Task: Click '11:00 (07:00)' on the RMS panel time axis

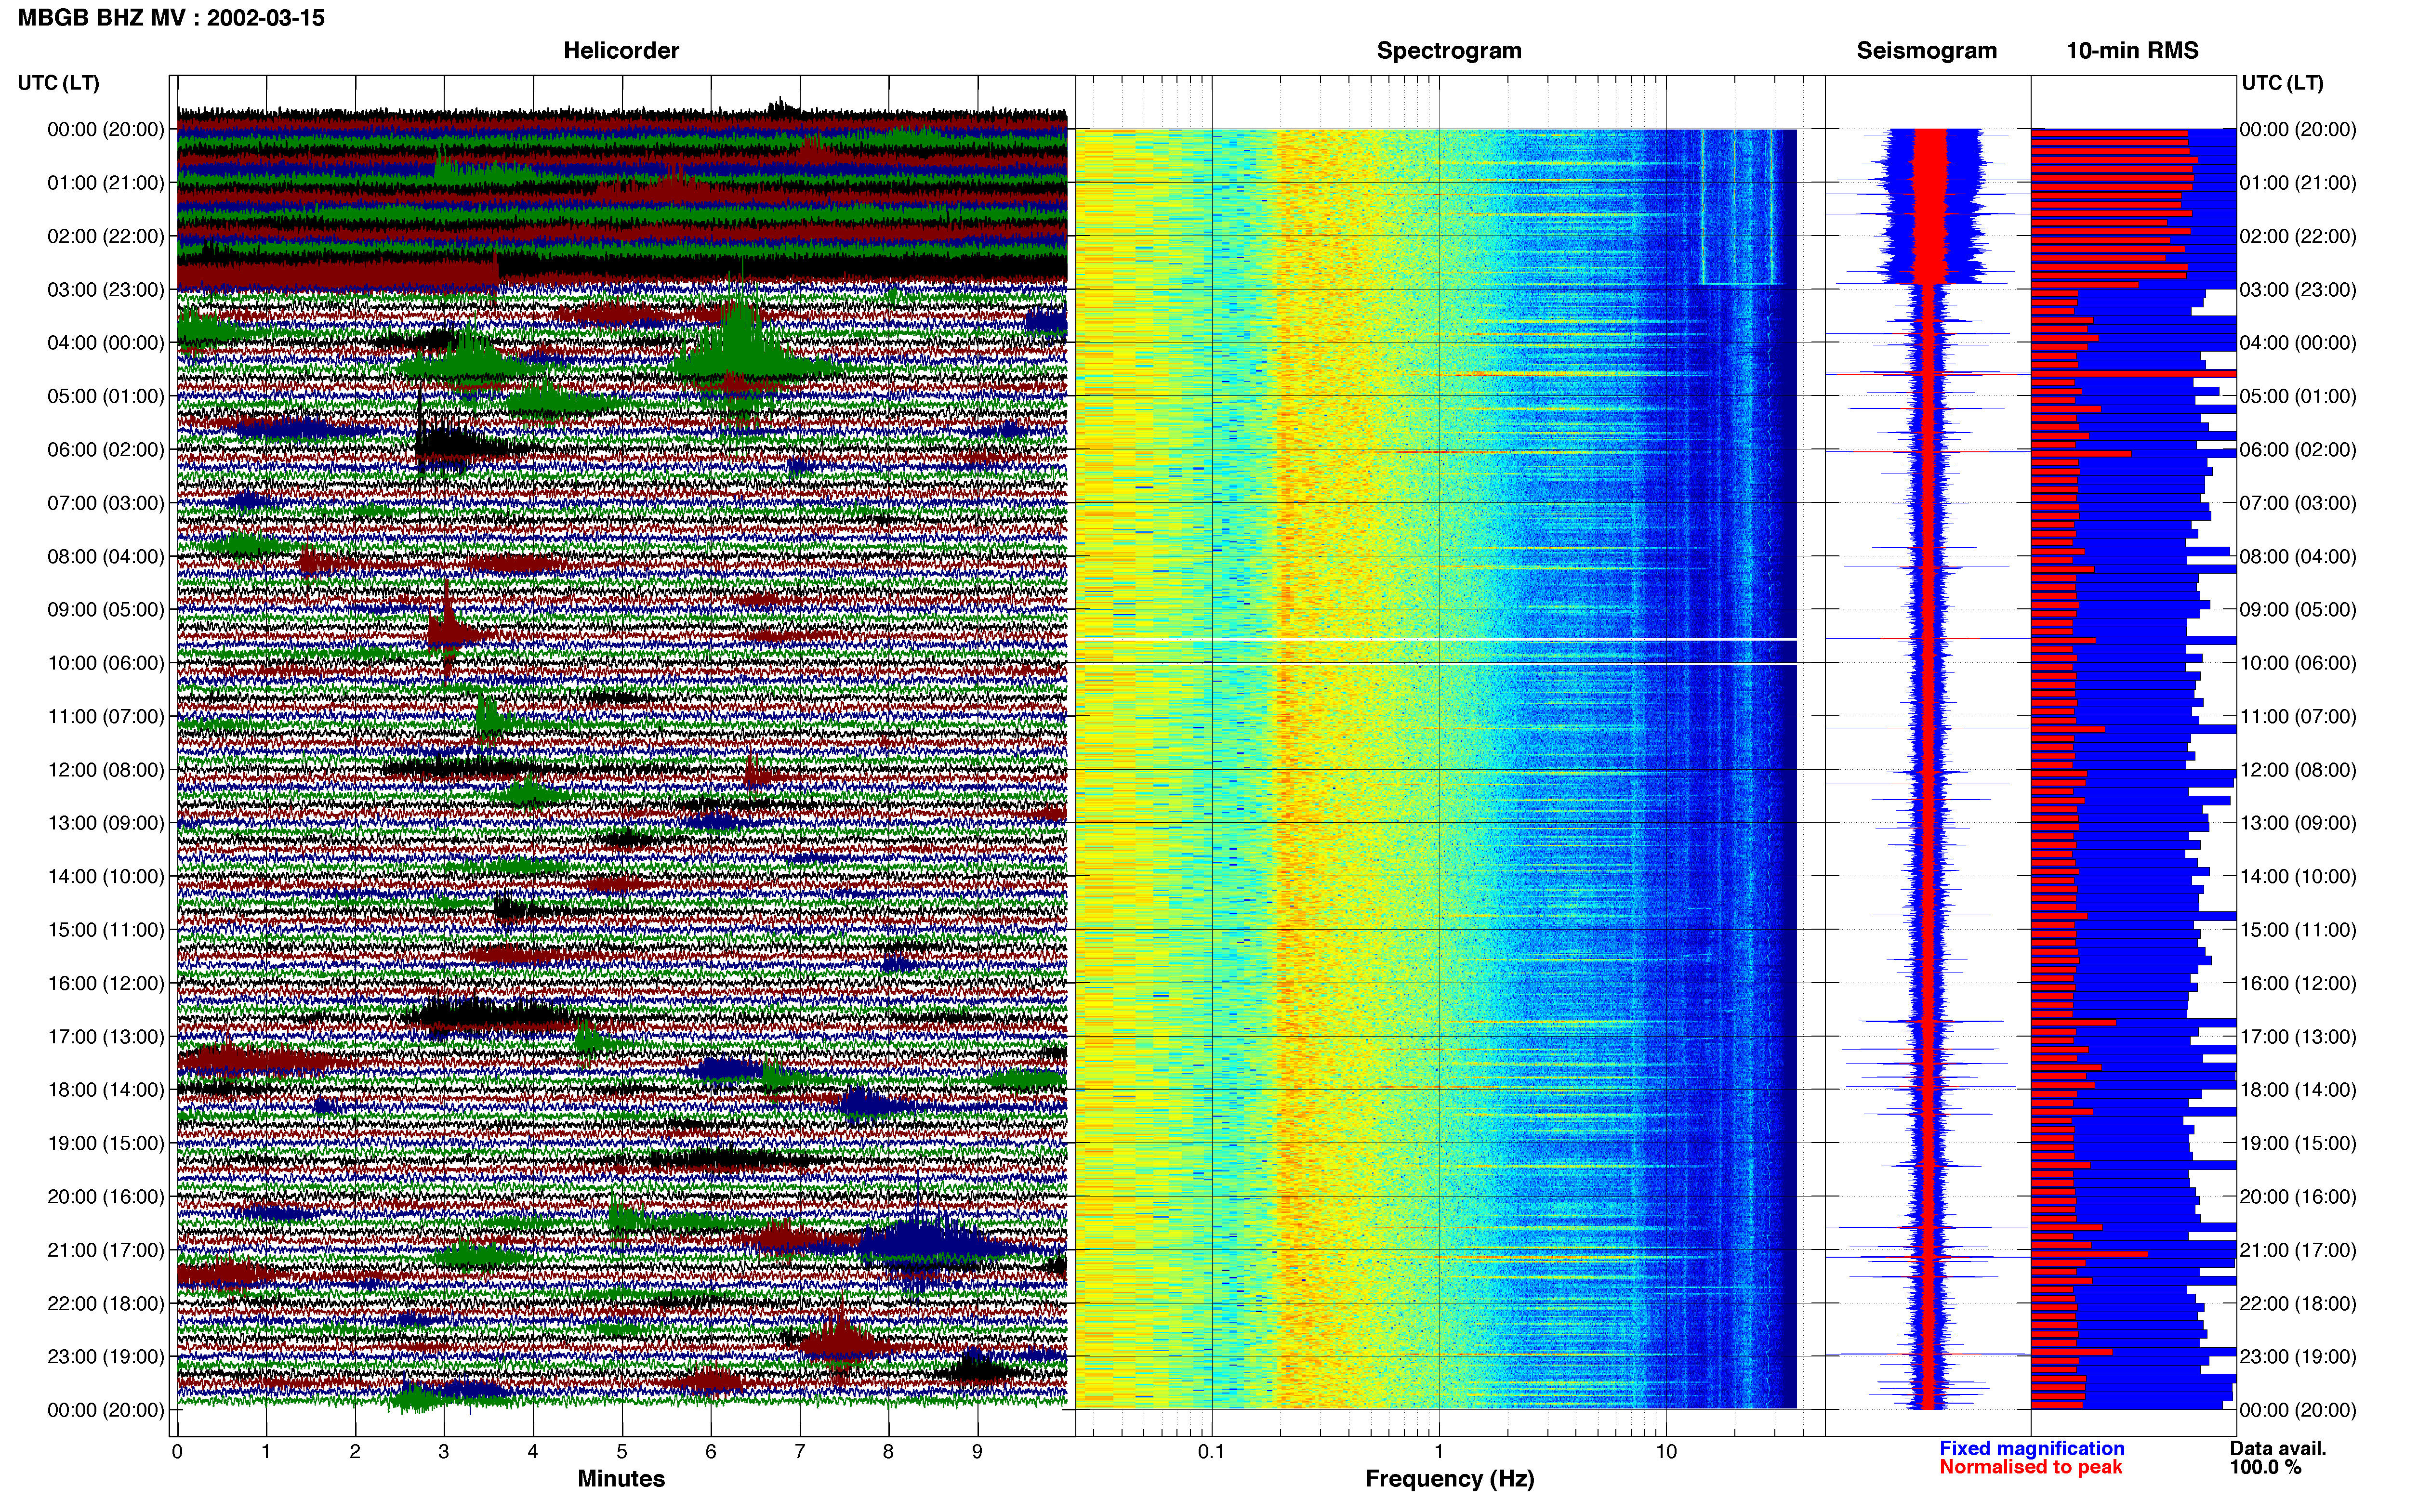Action: click(2298, 717)
